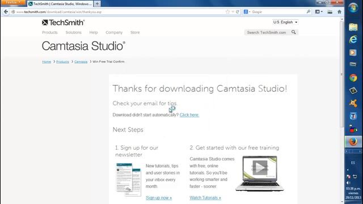Click the Google search bar magnifier icon
Image resolution: width=363 pixels, height=204 pixels.
(x=309, y=11)
